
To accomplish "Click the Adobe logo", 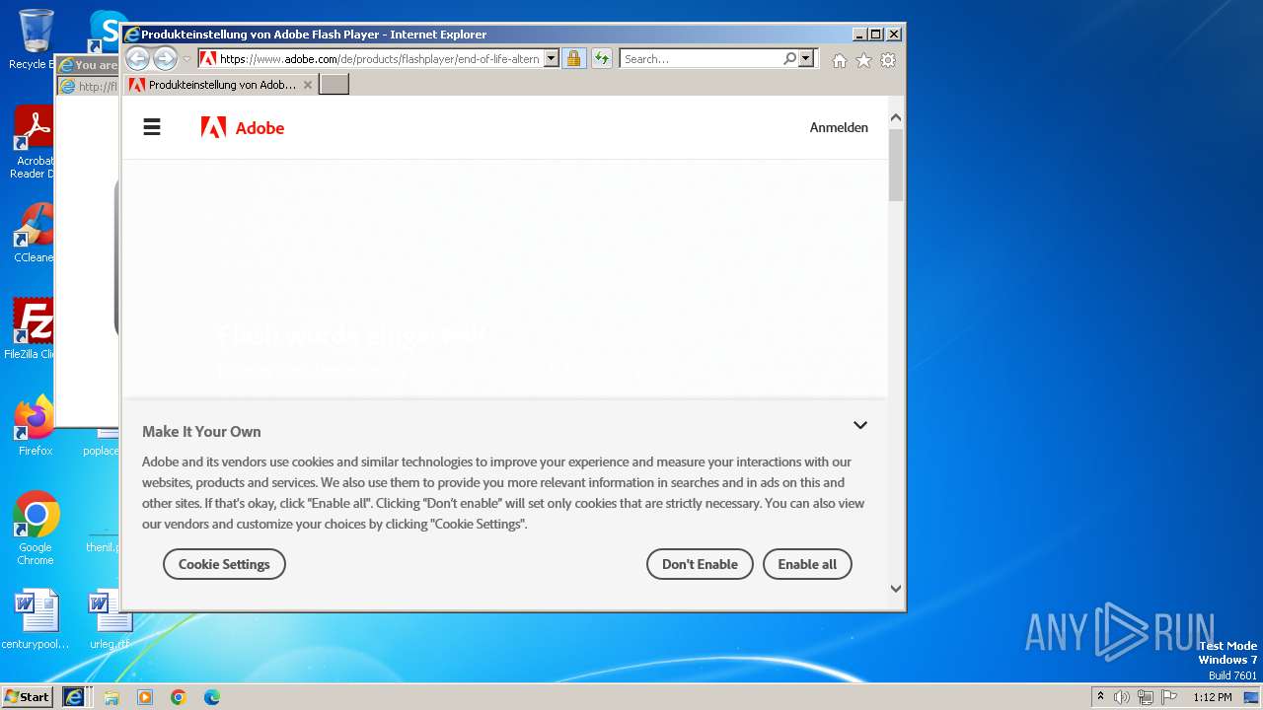I will (x=243, y=127).
